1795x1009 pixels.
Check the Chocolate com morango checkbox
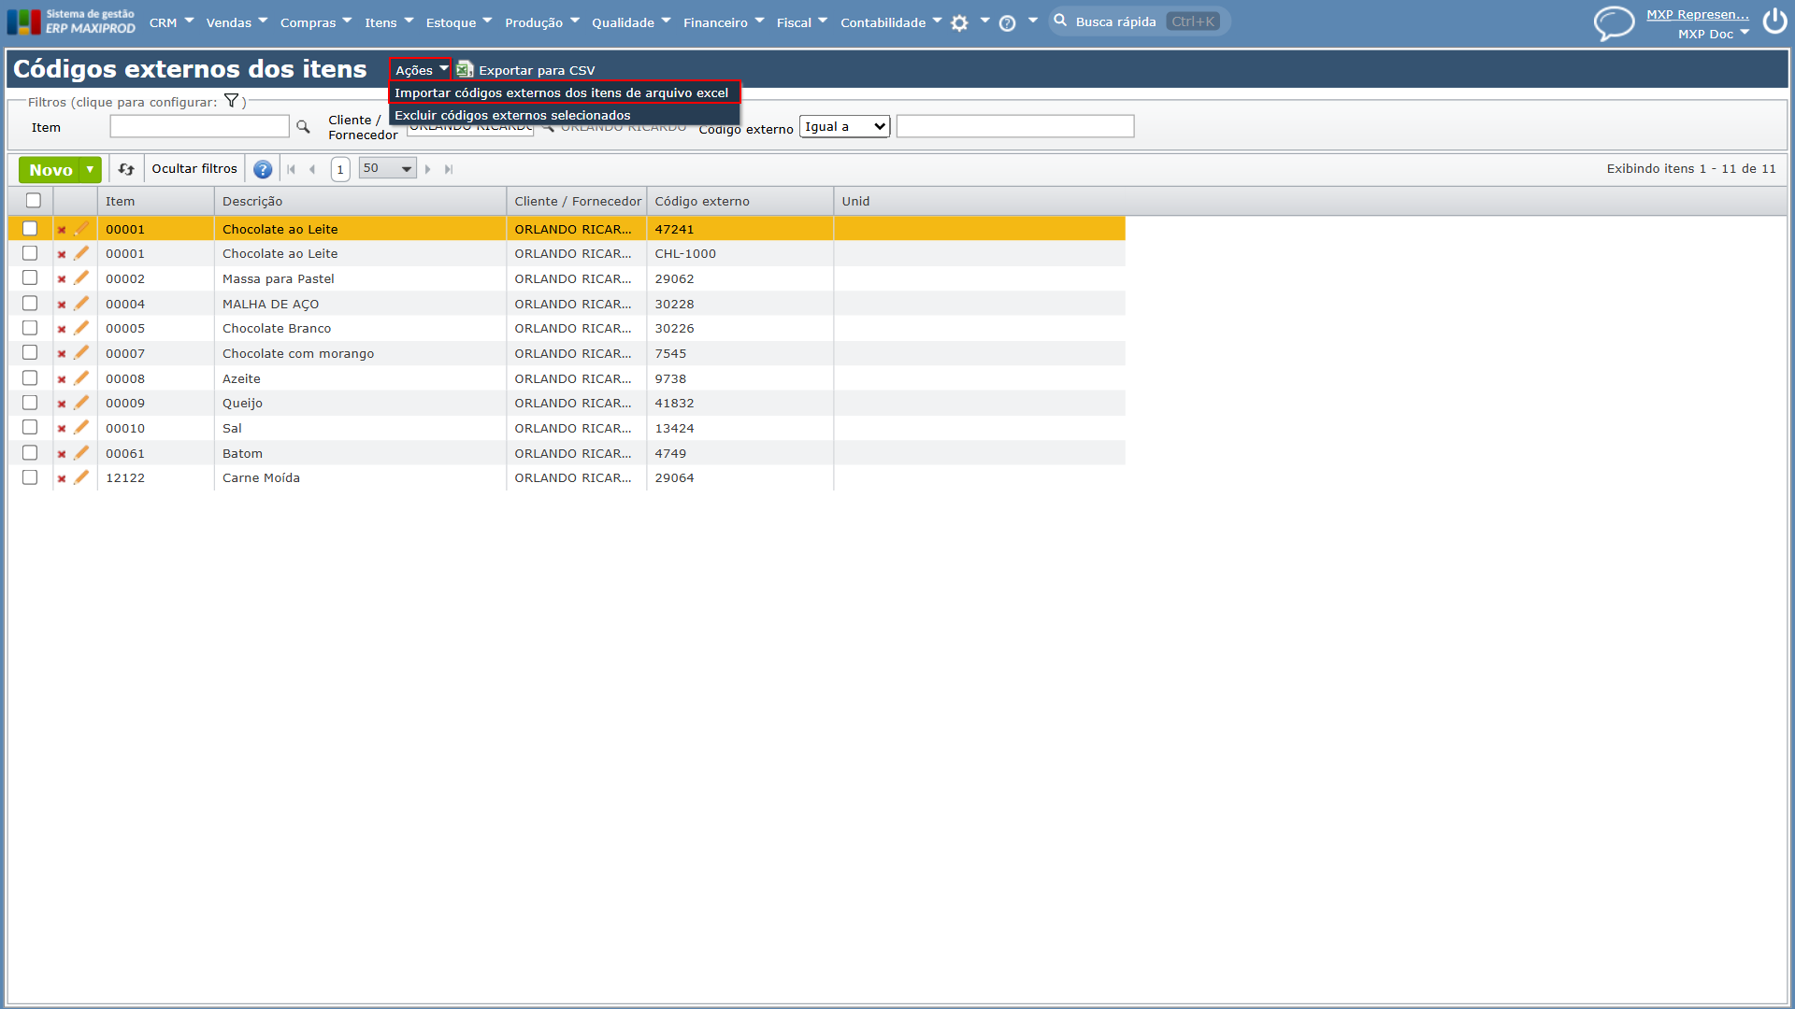coord(30,352)
